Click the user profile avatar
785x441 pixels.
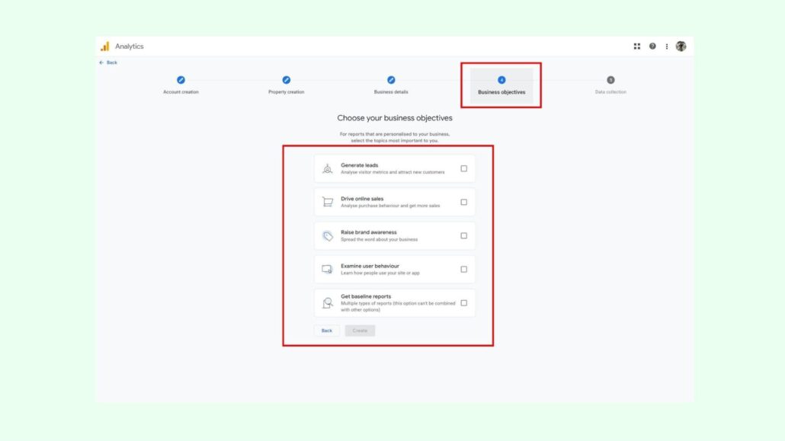click(x=681, y=46)
